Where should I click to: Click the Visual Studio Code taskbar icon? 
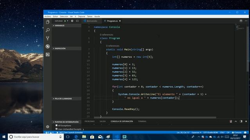tap(116, 137)
